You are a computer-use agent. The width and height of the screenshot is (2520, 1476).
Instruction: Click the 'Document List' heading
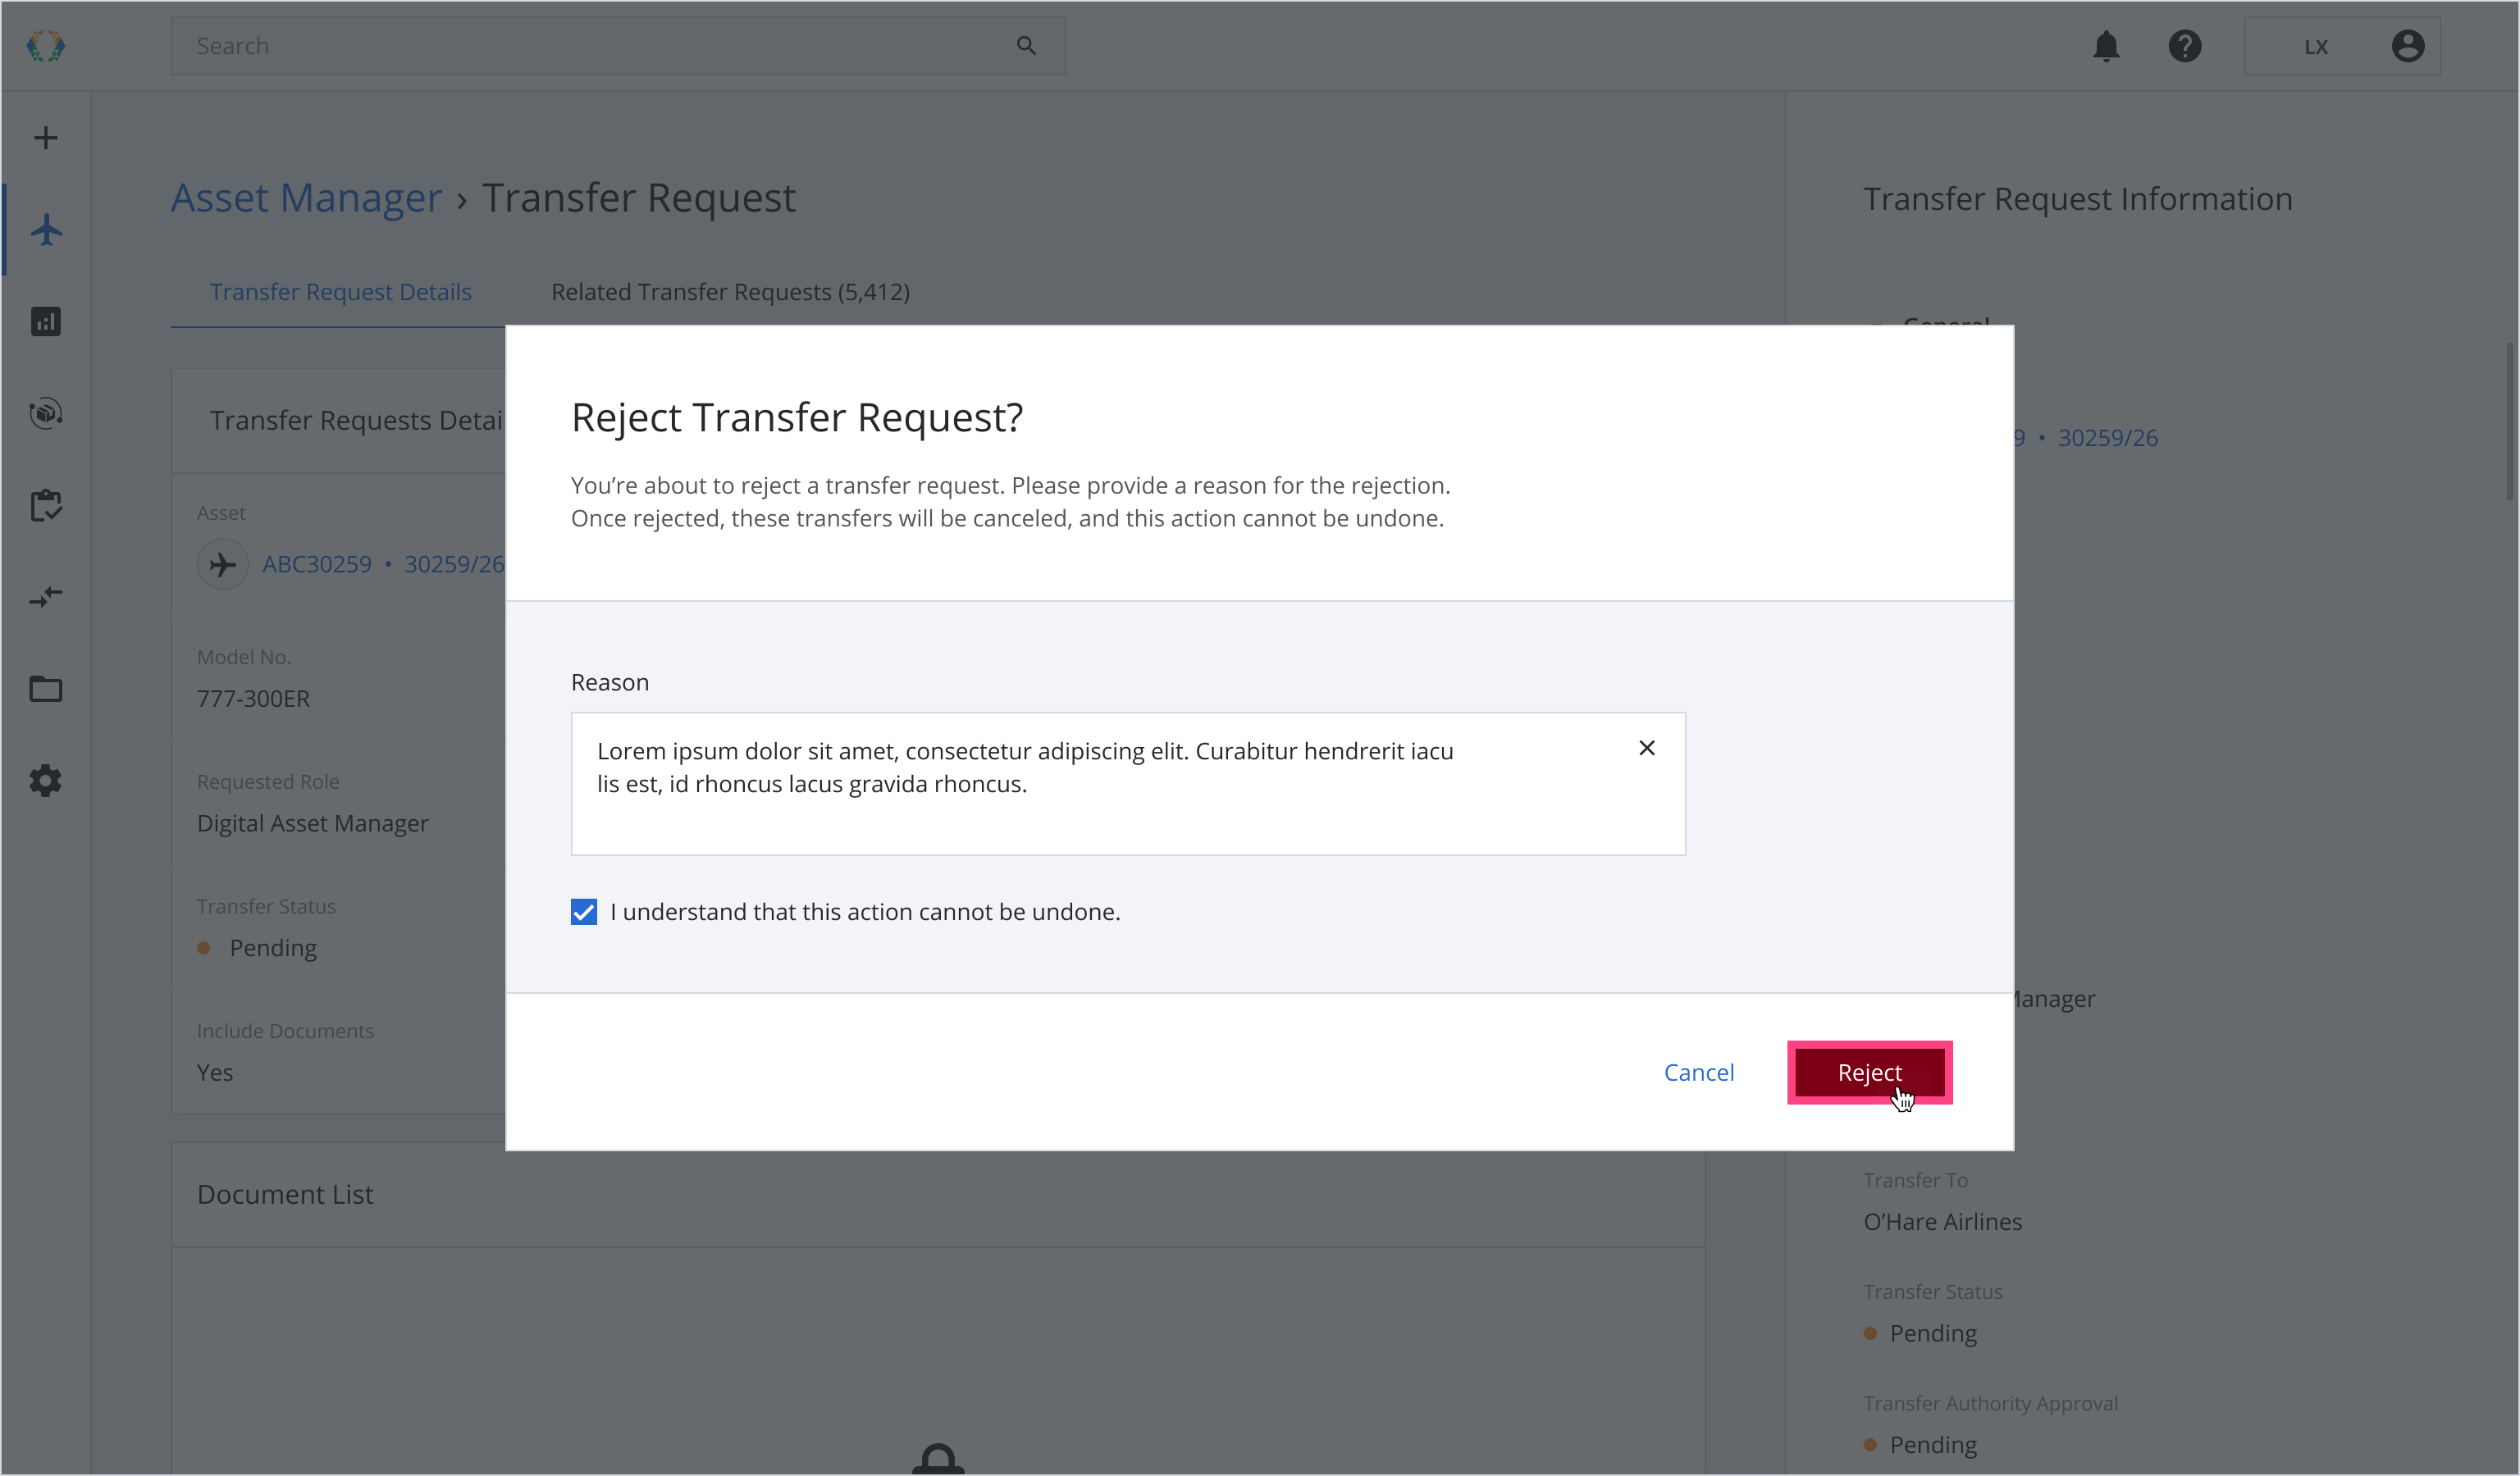(x=285, y=1196)
